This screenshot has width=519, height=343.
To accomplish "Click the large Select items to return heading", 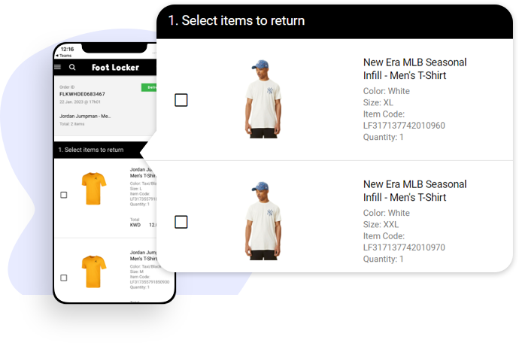I will [x=236, y=20].
